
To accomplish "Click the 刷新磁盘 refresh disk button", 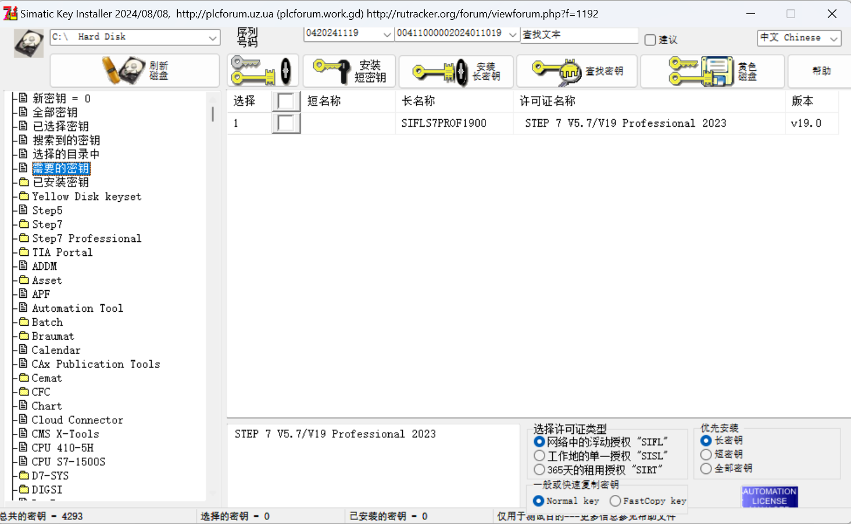I will click(135, 70).
